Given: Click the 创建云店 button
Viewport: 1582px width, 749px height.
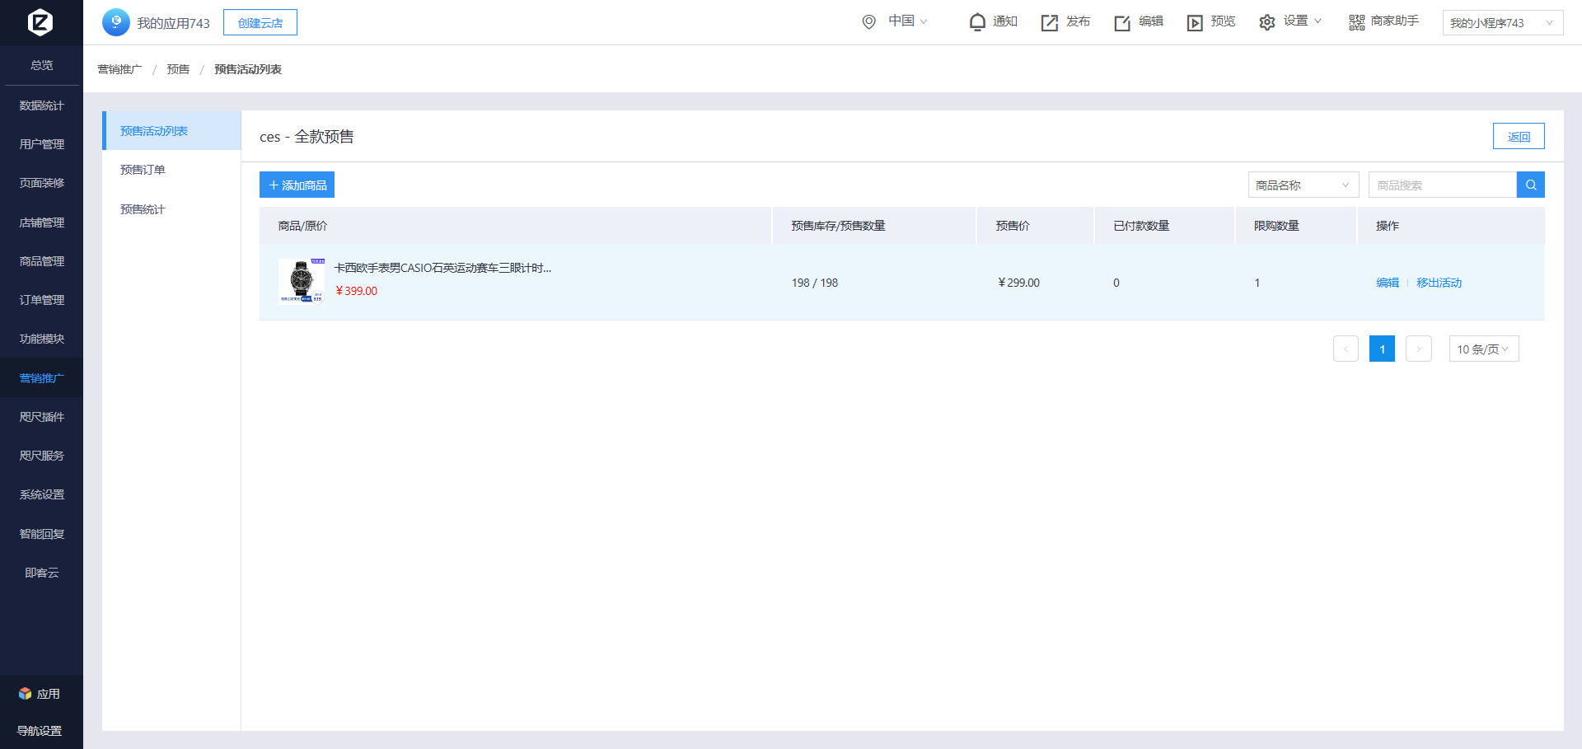Looking at the screenshot, I should 260,22.
